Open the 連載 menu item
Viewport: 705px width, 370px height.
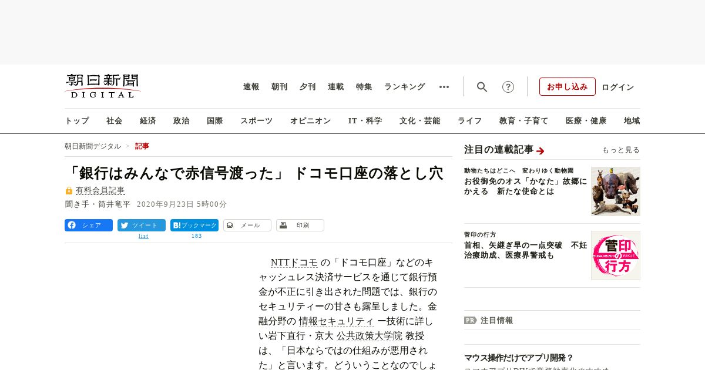pos(336,87)
